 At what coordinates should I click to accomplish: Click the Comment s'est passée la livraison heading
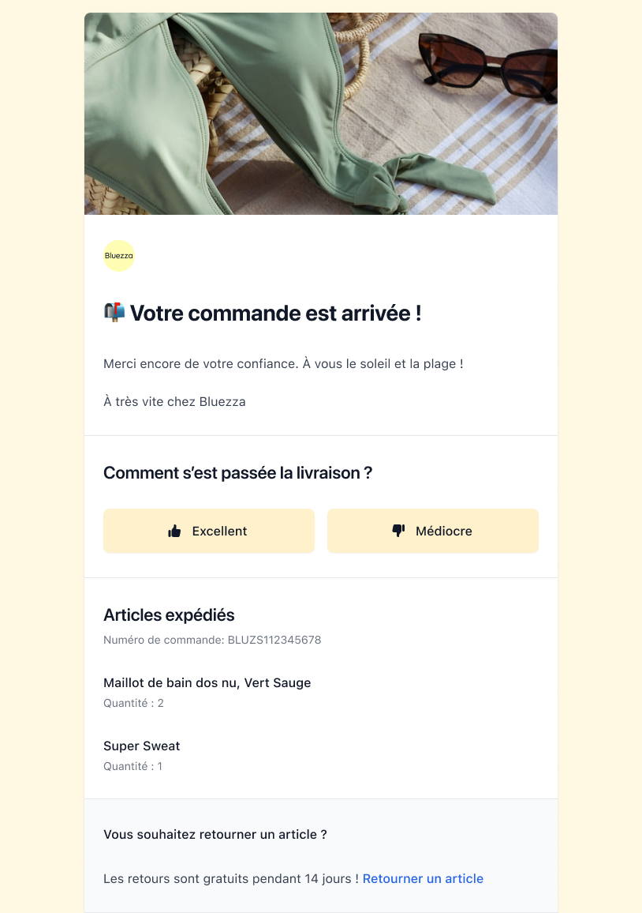pos(237,473)
